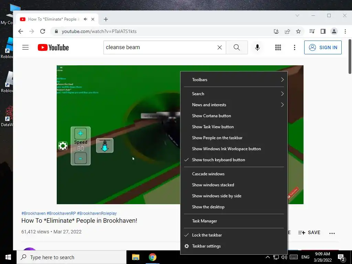Click SAVE to playlist button
This screenshot has width=352, height=264.
[309, 233]
